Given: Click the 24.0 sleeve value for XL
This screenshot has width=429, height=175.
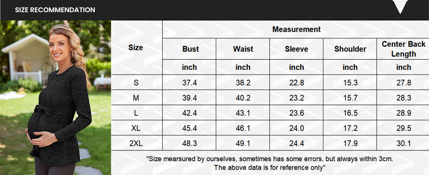Looking at the screenshot, I should 297,128.
